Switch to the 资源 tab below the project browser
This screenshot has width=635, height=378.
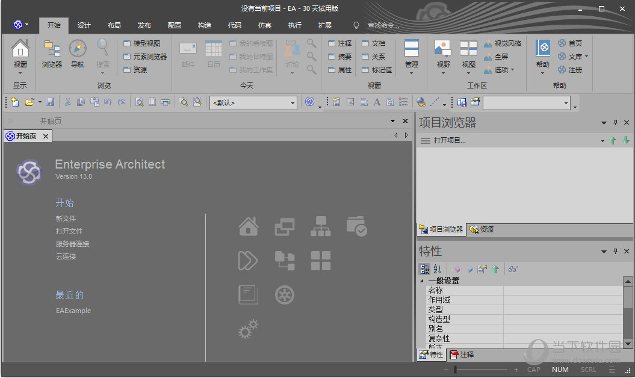[x=482, y=229]
